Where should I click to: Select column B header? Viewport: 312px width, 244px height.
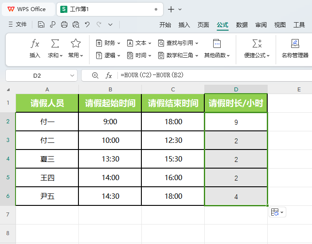[x=110, y=90]
